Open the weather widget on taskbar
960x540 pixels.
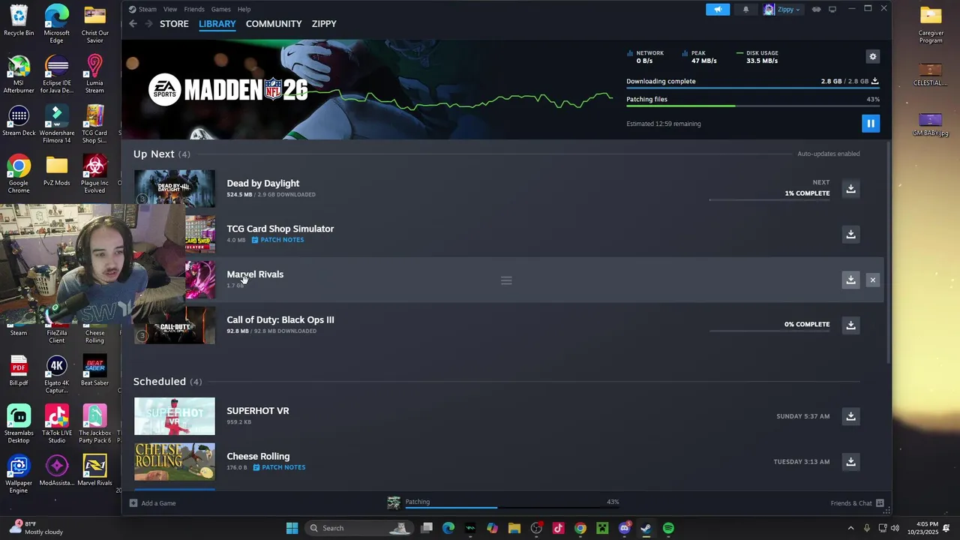[36, 528]
